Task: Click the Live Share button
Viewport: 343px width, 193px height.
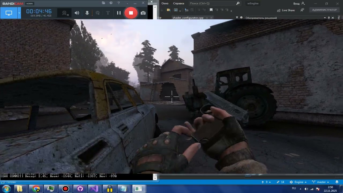Action: point(286,10)
